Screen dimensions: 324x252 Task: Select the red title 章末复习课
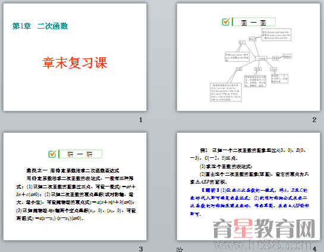coord(75,63)
